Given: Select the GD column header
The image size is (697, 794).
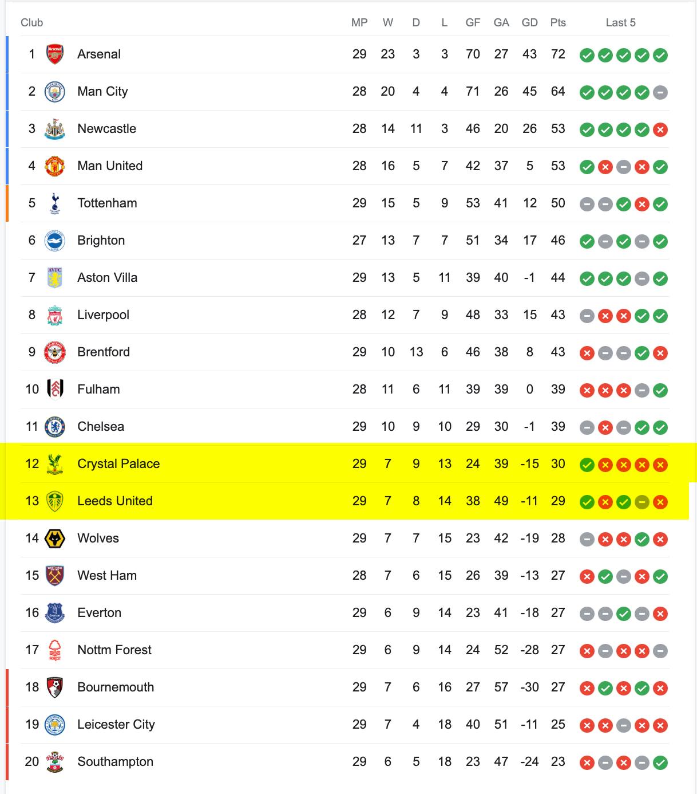Looking at the screenshot, I should click(530, 23).
